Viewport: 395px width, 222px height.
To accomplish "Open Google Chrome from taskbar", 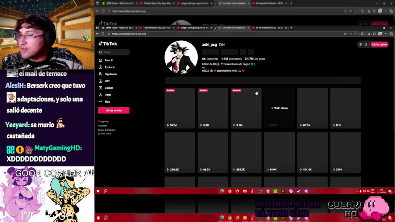I will pos(230,191).
